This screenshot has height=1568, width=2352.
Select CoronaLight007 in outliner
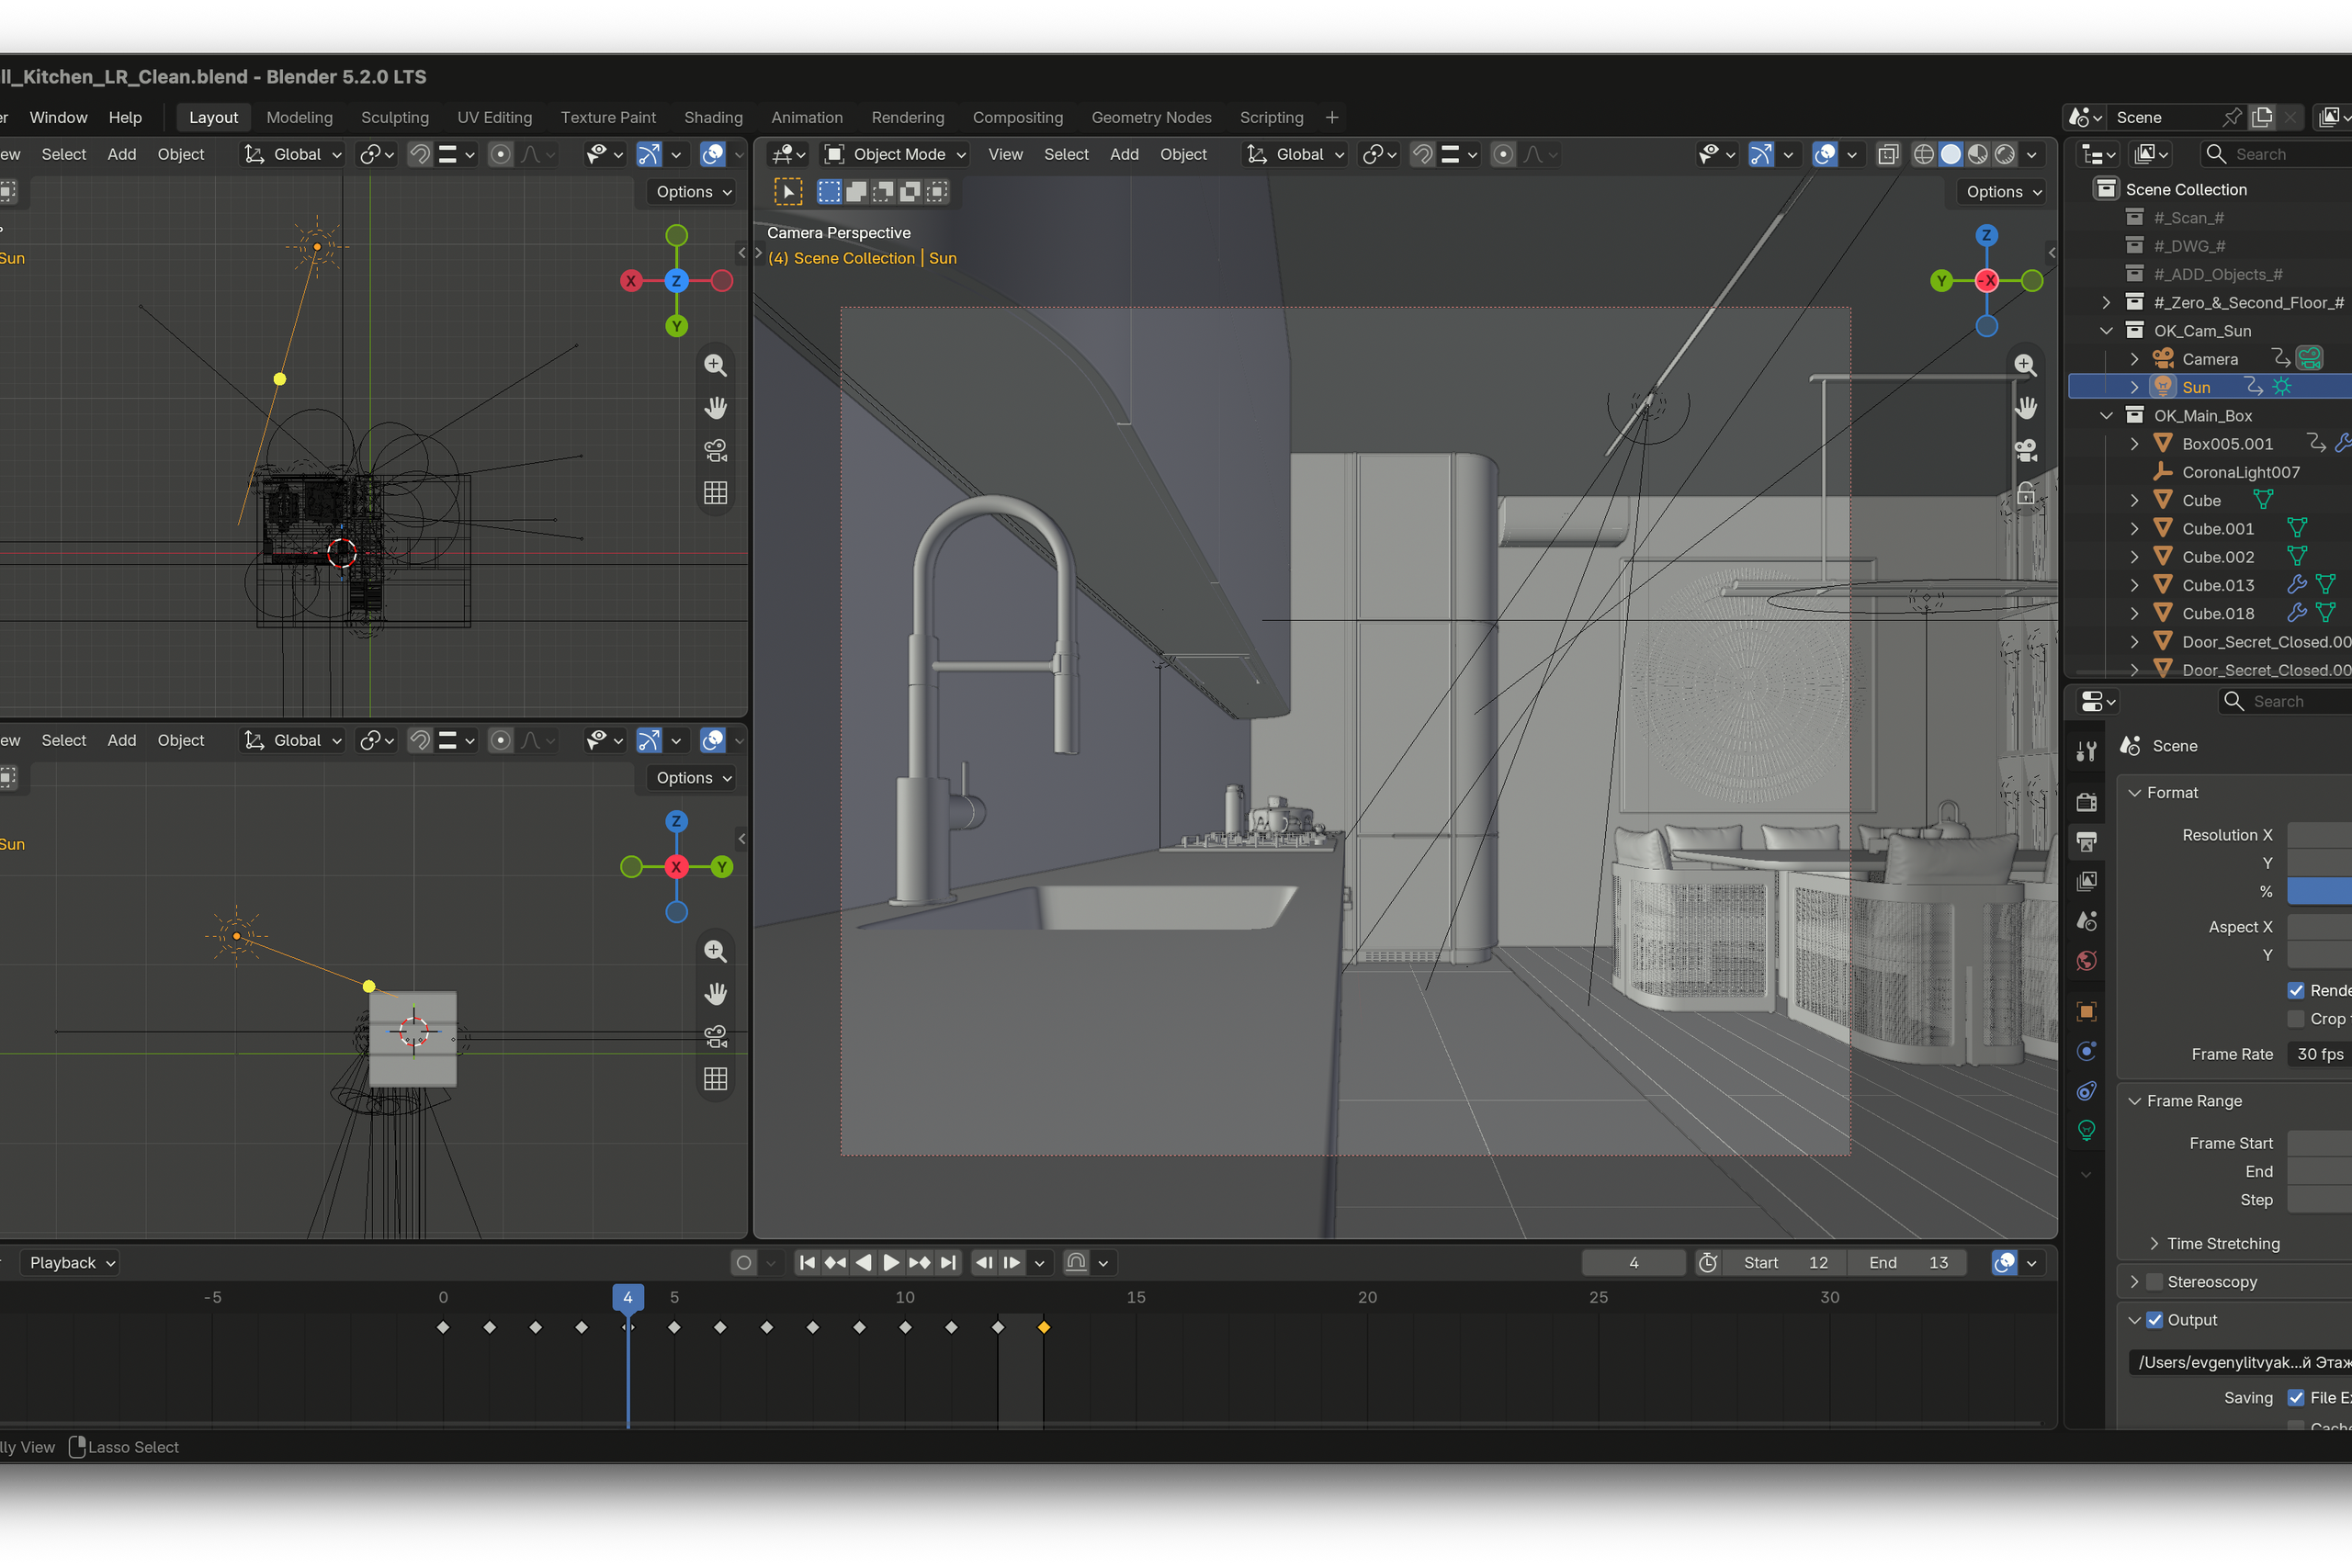click(2240, 472)
